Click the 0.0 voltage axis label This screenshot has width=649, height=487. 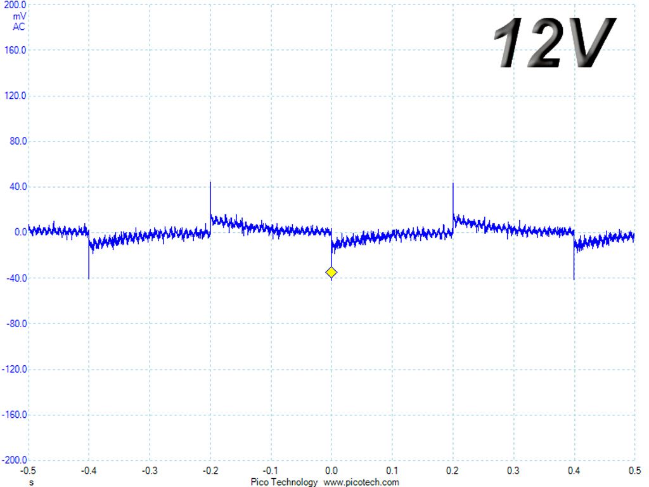21,232
